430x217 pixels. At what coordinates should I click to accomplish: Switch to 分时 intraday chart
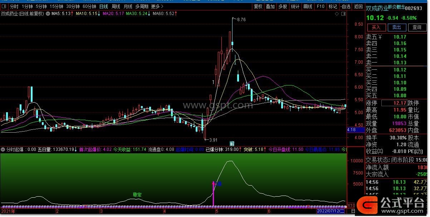[x=14, y=6]
